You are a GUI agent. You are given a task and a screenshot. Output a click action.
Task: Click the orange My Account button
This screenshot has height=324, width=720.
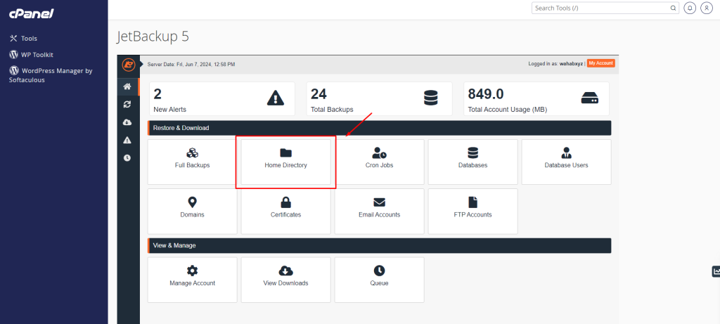point(600,63)
